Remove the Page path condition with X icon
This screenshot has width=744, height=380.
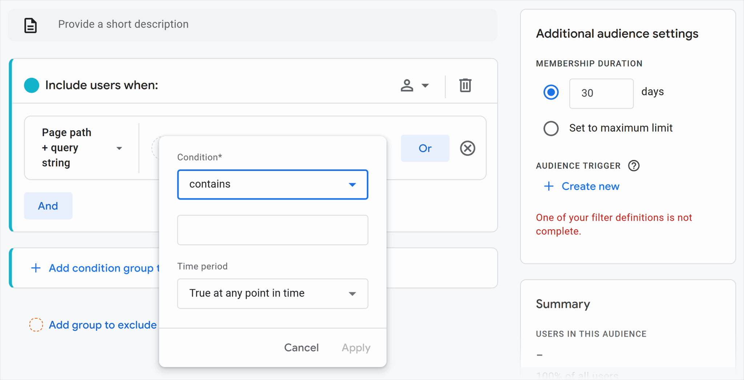click(468, 148)
